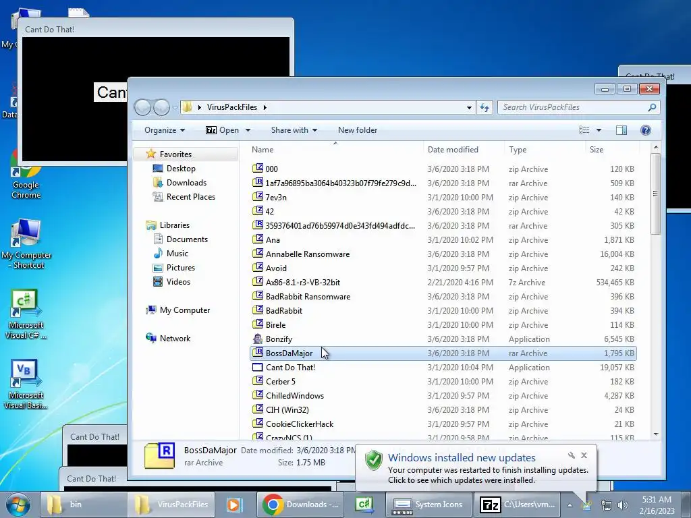
Task: Select the ChilledWindows zip file
Action: [443, 395]
